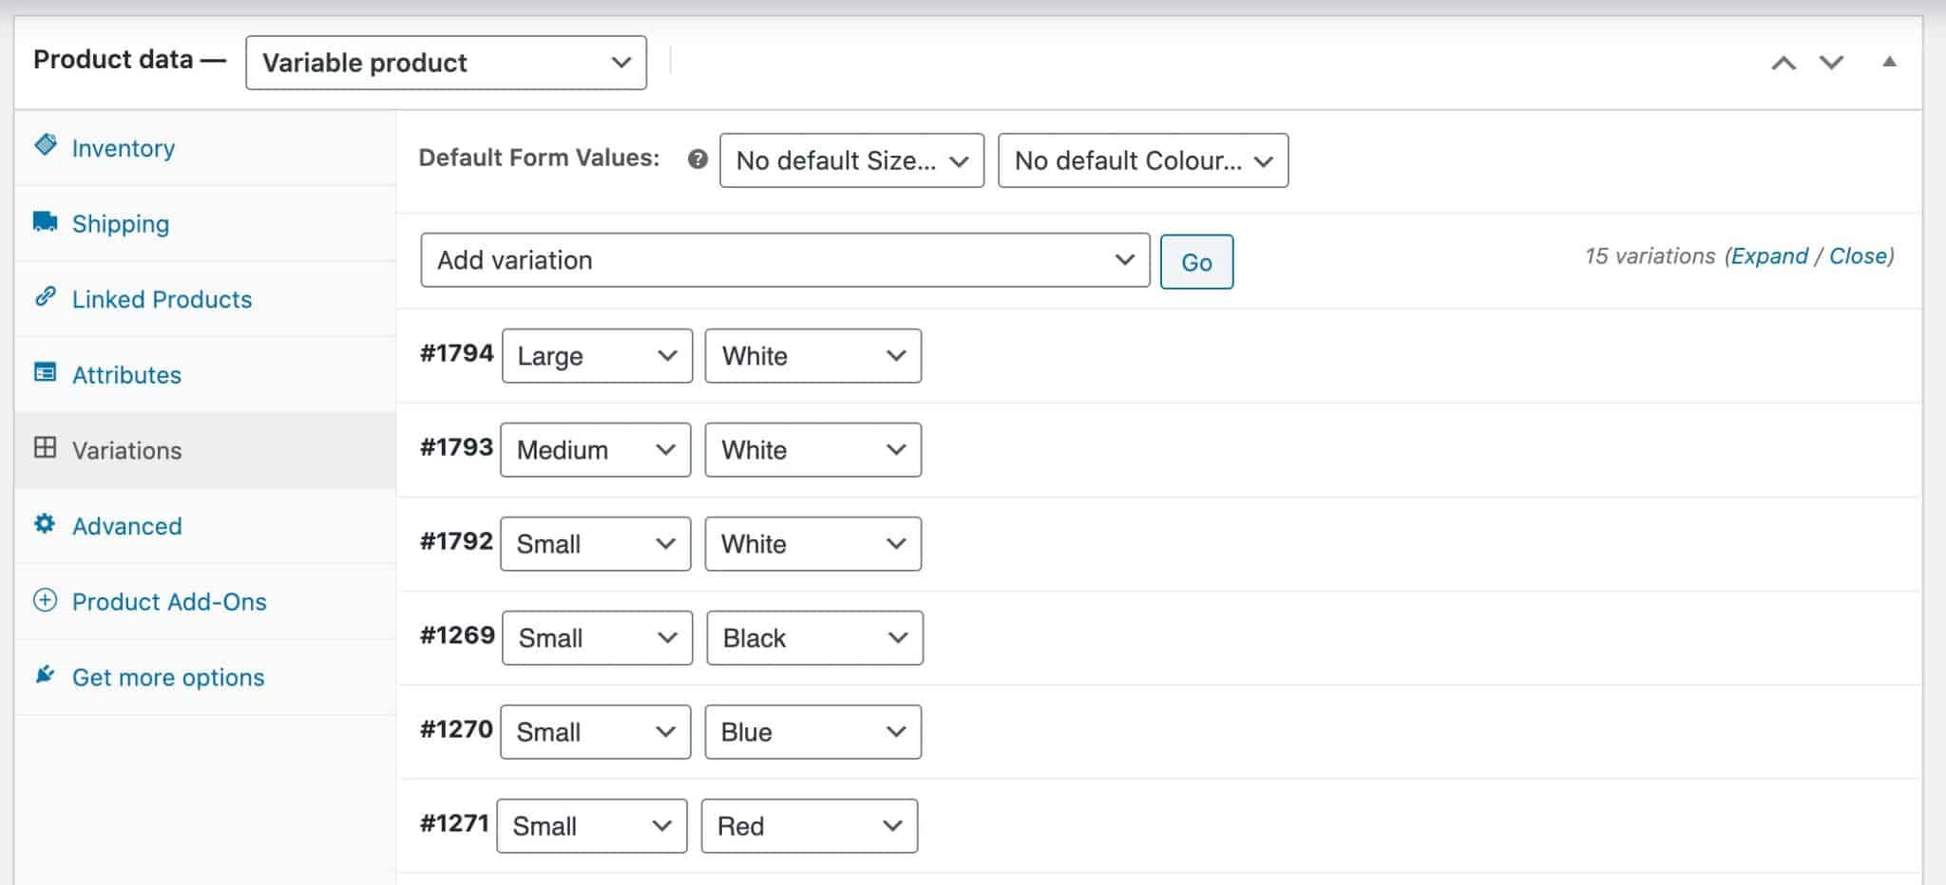Click the Attributes list icon
This screenshot has height=885, width=1946.
pos(45,372)
